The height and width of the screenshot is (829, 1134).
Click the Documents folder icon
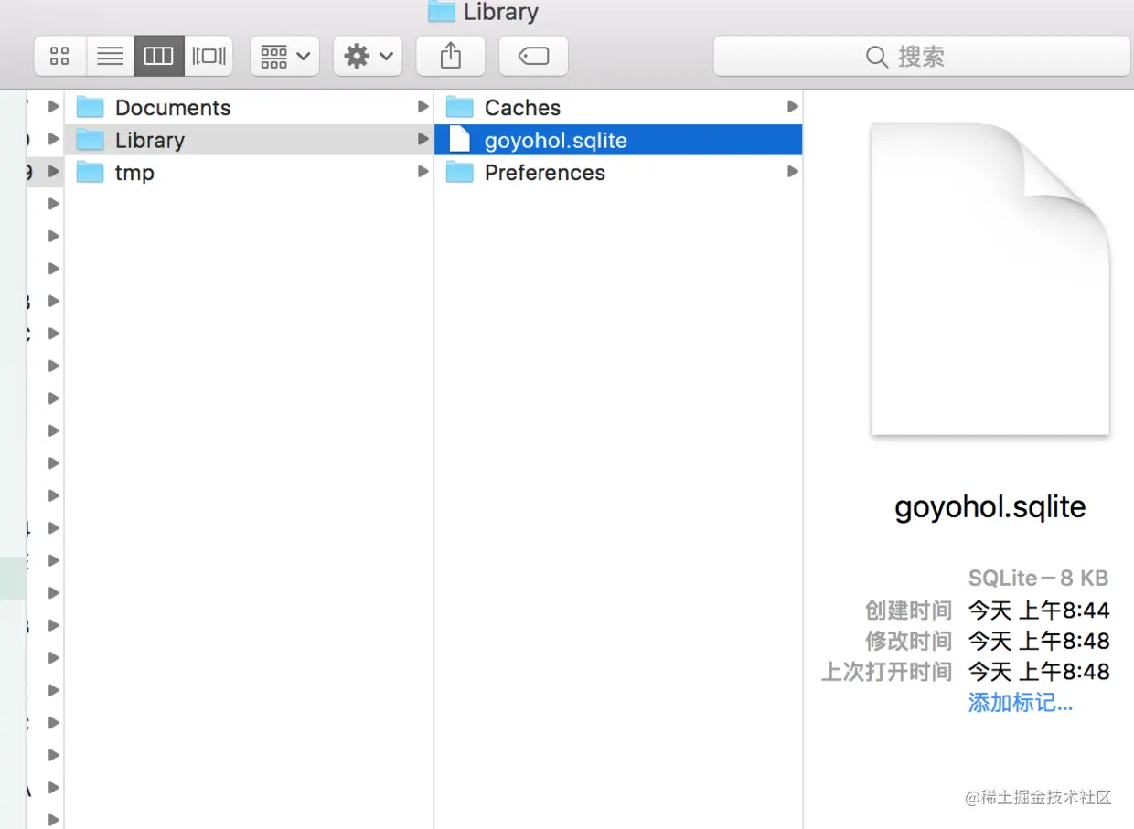pos(90,108)
